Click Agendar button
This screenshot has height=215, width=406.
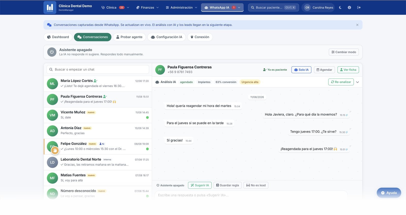coord(324,70)
